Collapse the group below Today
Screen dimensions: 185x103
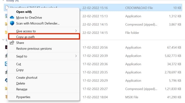coord(3,40)
